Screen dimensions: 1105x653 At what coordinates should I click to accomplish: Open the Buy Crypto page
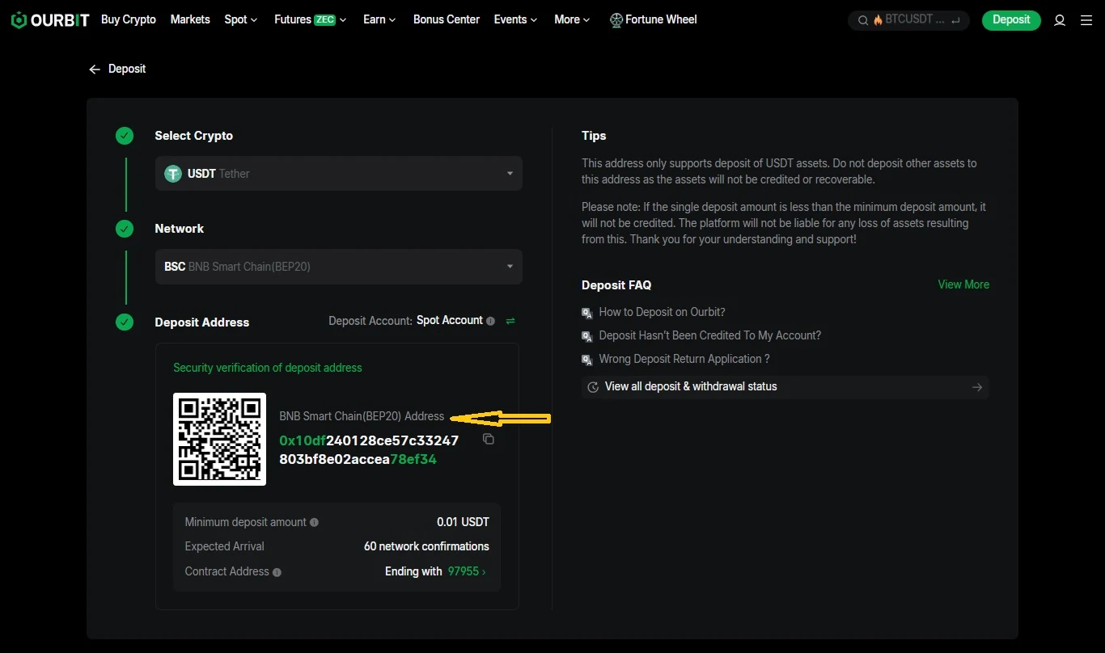pos(129,19)
